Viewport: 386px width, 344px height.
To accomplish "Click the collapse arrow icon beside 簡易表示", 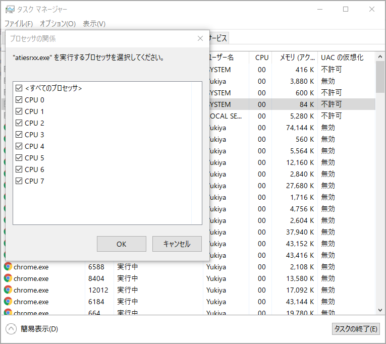I will (11, 329).
